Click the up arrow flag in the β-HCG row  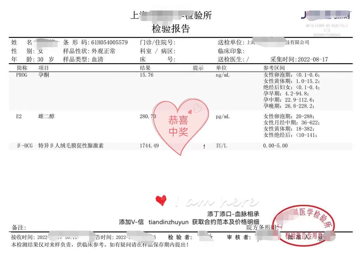(204, 147)
